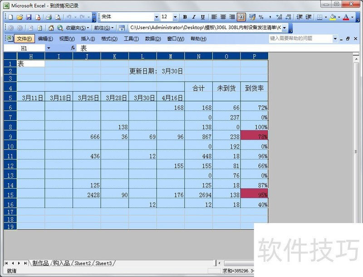Open the Font Color dropdown arrow

click(x=352, y=17)
